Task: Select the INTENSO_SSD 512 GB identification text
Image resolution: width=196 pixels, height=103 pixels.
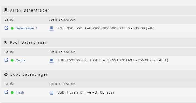Action: tap(106, 28)
